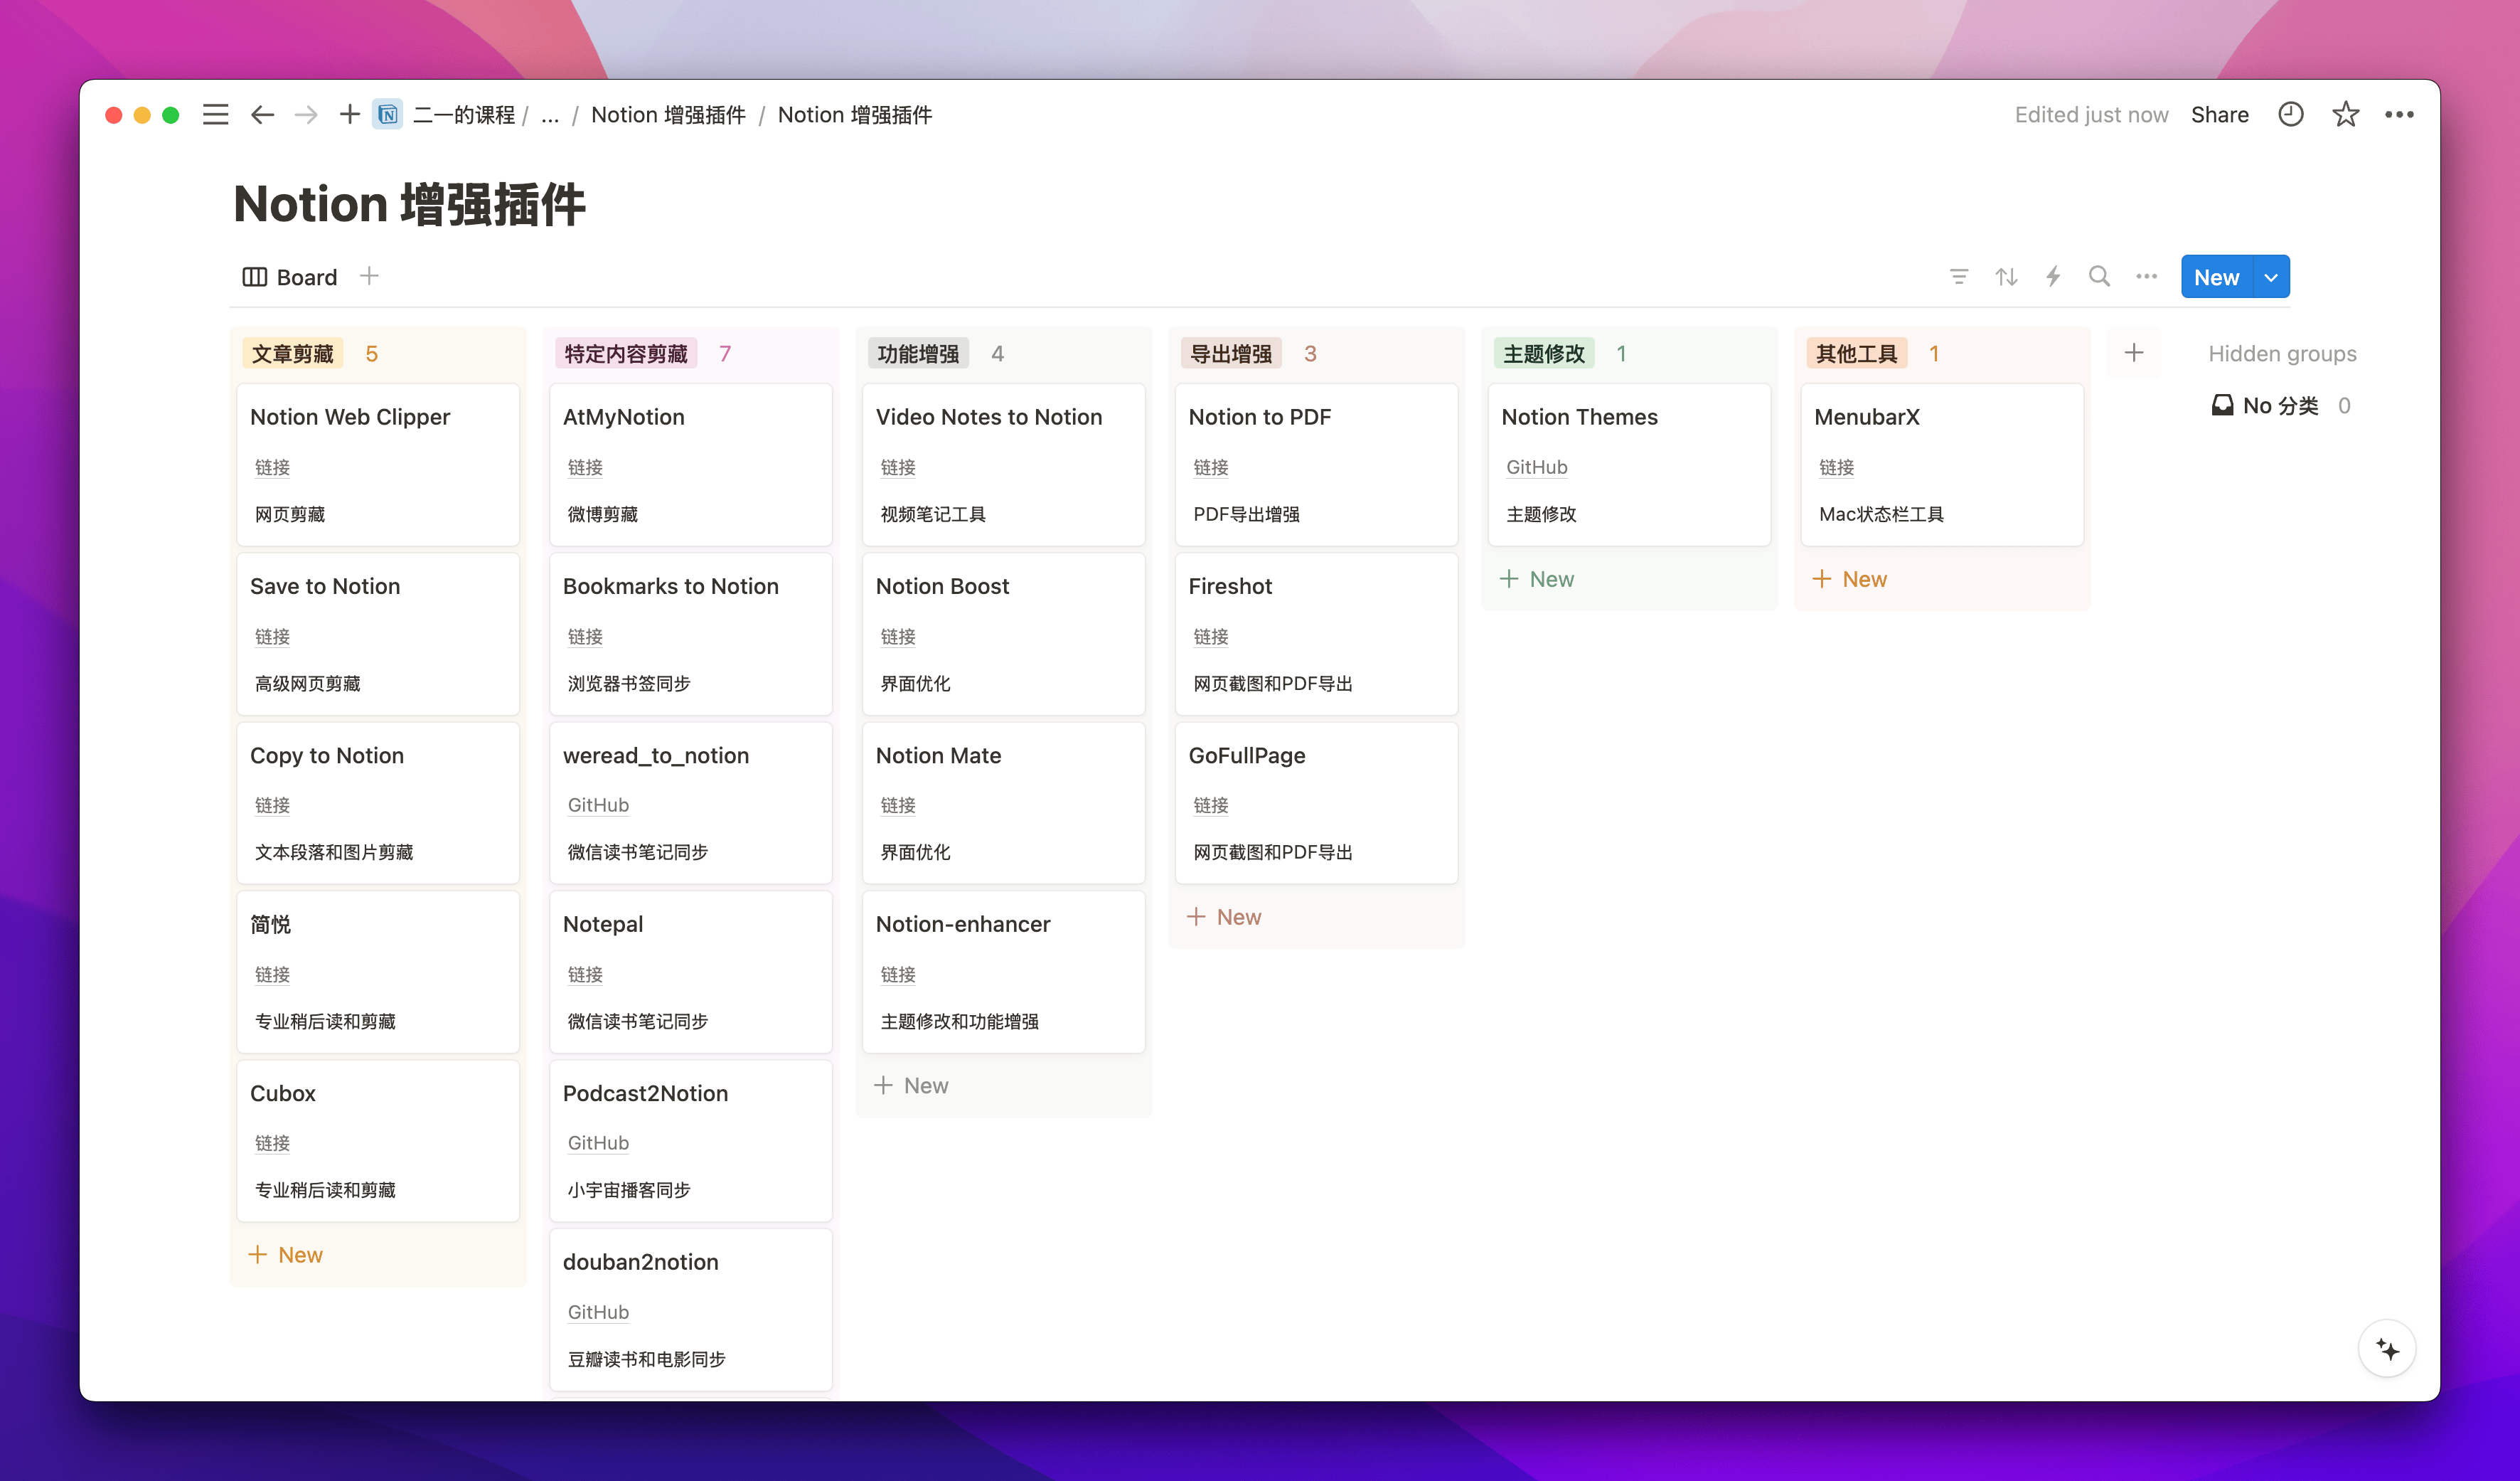Image resolution: width=2520 pixels, height=1481 pixels.
Task: Click GitHub link on Notion Themes card
Action: pos(1537,468)
